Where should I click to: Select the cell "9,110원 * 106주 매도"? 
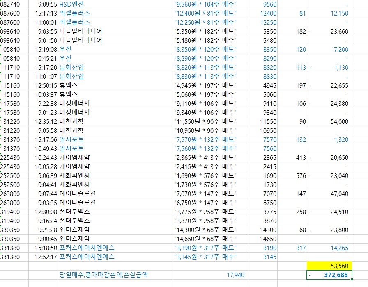coord(210,104)
